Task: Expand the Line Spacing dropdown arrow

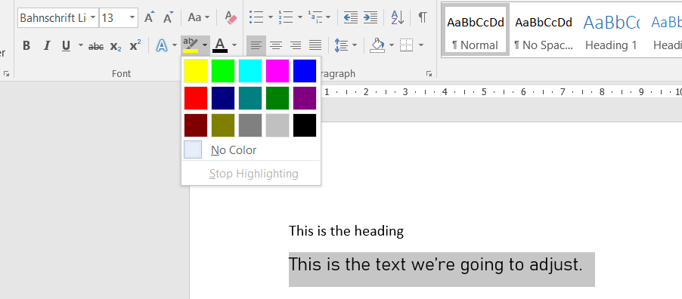Action: 355,45
